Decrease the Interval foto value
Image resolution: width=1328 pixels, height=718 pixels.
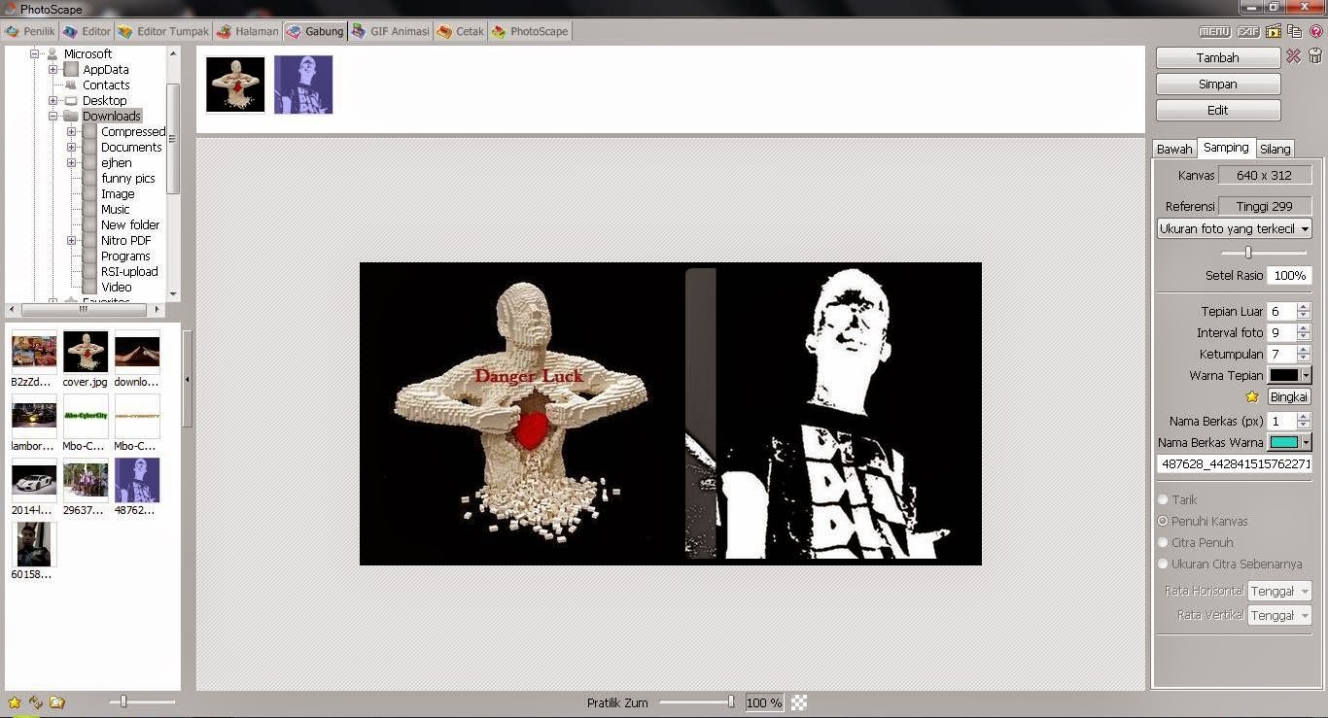click(1304, 337)
